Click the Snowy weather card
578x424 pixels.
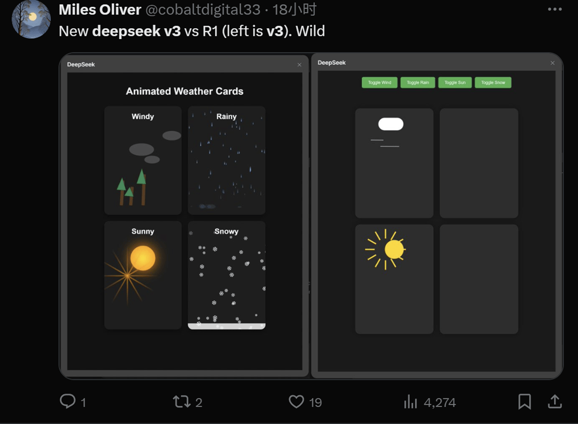(x=227, y=275)
